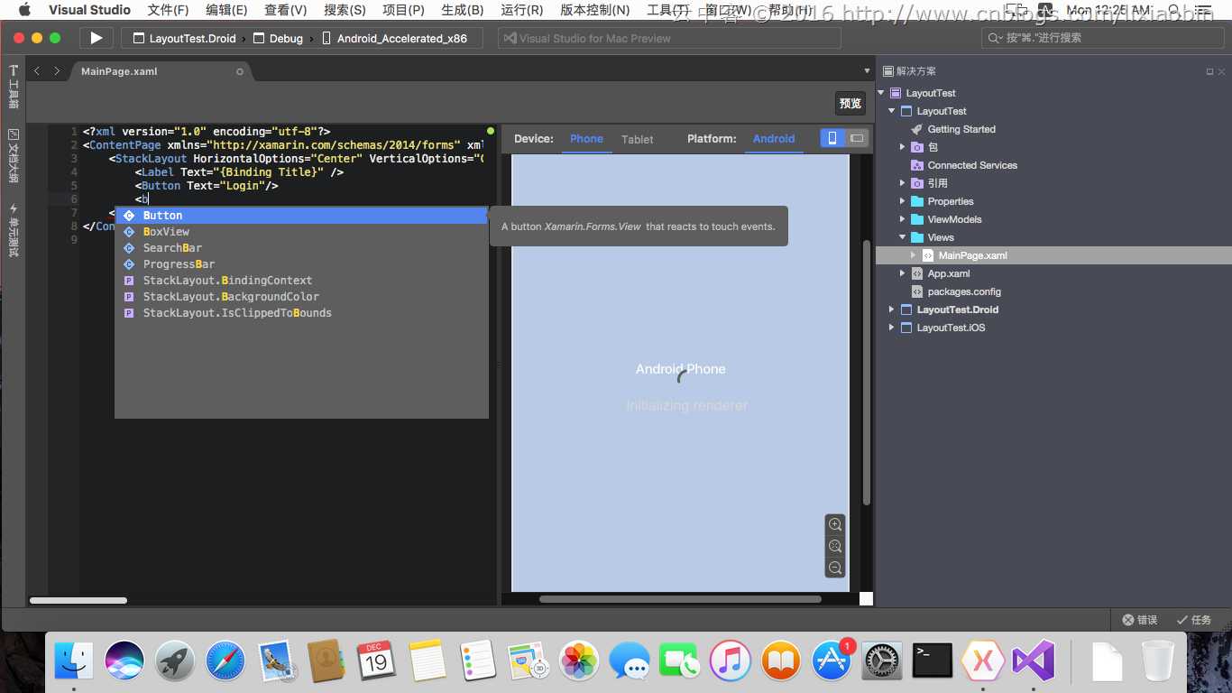Open iTunes from the Dock
This screenshot has width=1232, height=693.
coord(731,661)
